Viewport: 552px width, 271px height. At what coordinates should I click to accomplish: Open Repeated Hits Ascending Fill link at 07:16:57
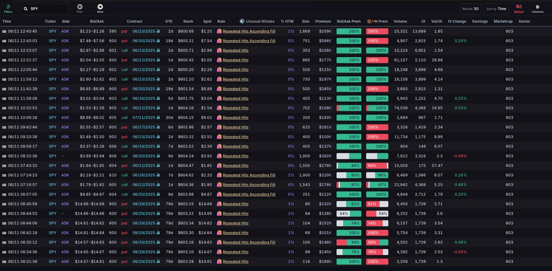click(249, 185)
